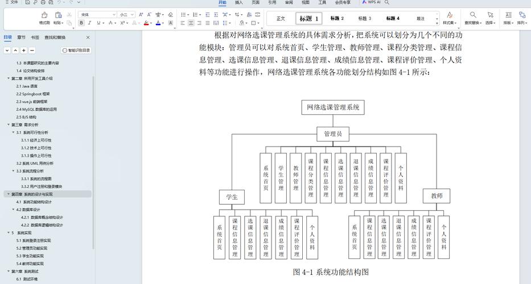Switch to the 审阅 ribbon tab
Viewport: 531px width, 284px height.
[x=289, y=2]
